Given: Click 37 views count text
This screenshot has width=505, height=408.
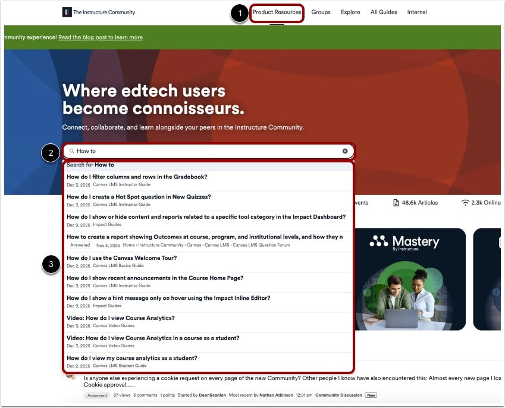Looking at the screenshot, I should point(122,395).
